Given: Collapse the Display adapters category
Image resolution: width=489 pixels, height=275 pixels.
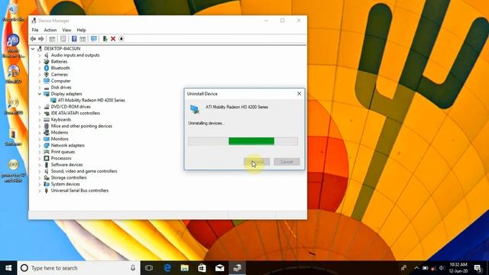Looking at the screenshot, I should tap(40, 94).
